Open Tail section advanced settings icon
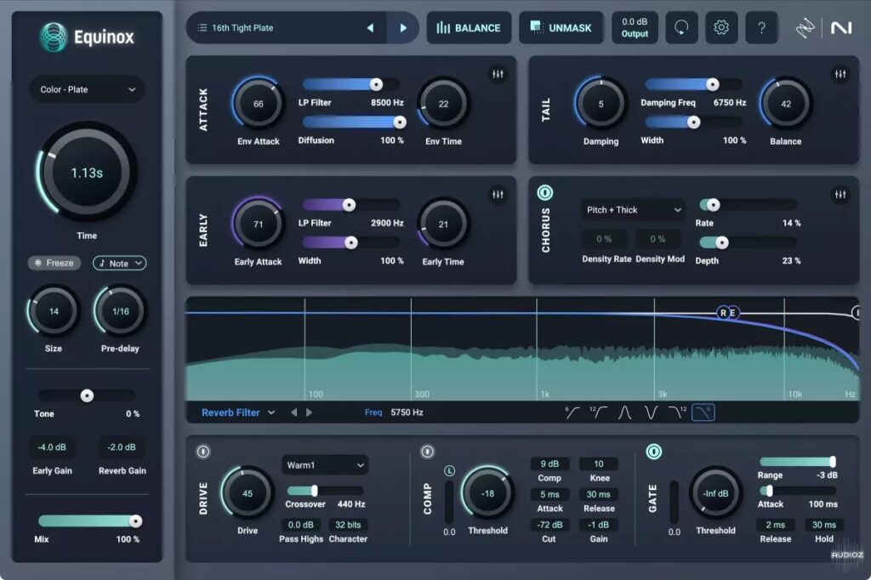871x580 pixels. coord(840,74)
